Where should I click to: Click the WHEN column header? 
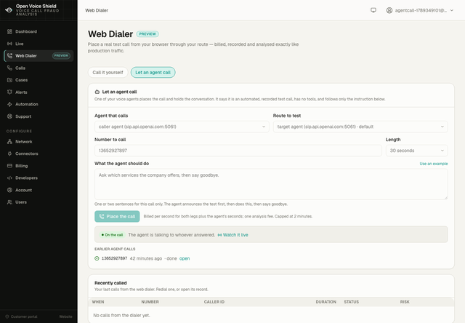(98, 302)
